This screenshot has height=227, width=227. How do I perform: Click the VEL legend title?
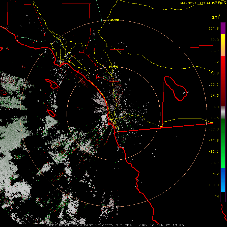point(221,15)
